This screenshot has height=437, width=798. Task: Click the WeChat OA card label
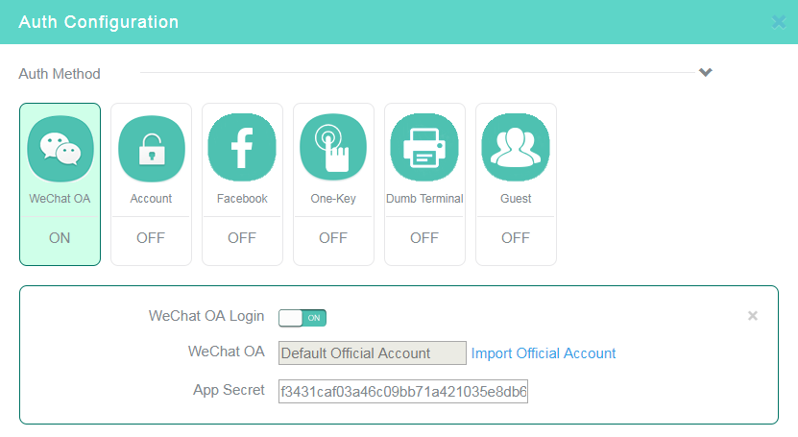coord(60,199)
